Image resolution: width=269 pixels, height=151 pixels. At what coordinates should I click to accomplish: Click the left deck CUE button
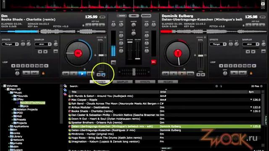click(x=66, y=74)
